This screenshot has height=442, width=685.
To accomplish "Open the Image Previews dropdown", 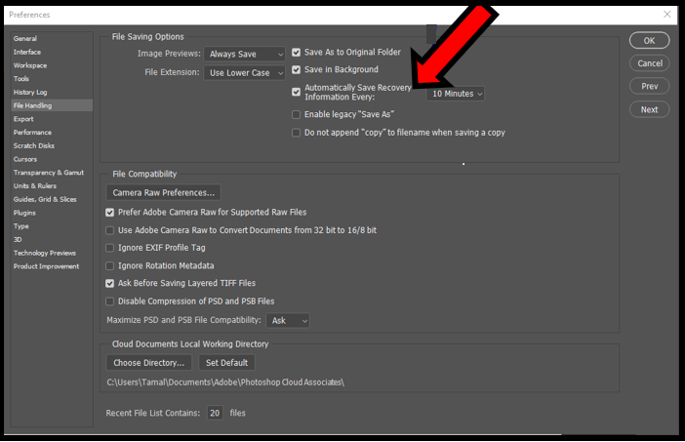I will coord(244,55).
